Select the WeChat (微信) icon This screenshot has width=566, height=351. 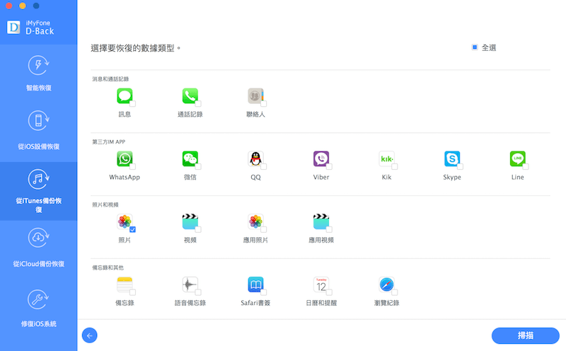coord(190,159)
